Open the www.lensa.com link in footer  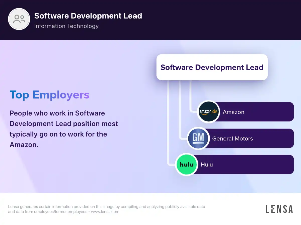(105, 211)
